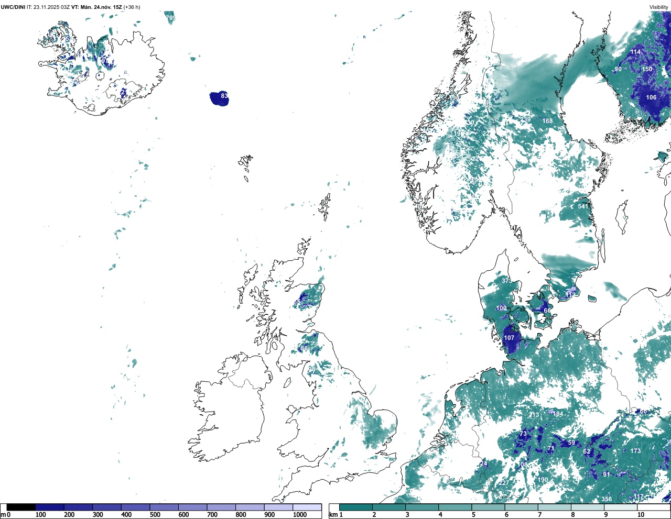The width and height of the screenshot is (671, 519).
Task: Click the '(+36 h)' forecast offset text
Action: point(132,7)
